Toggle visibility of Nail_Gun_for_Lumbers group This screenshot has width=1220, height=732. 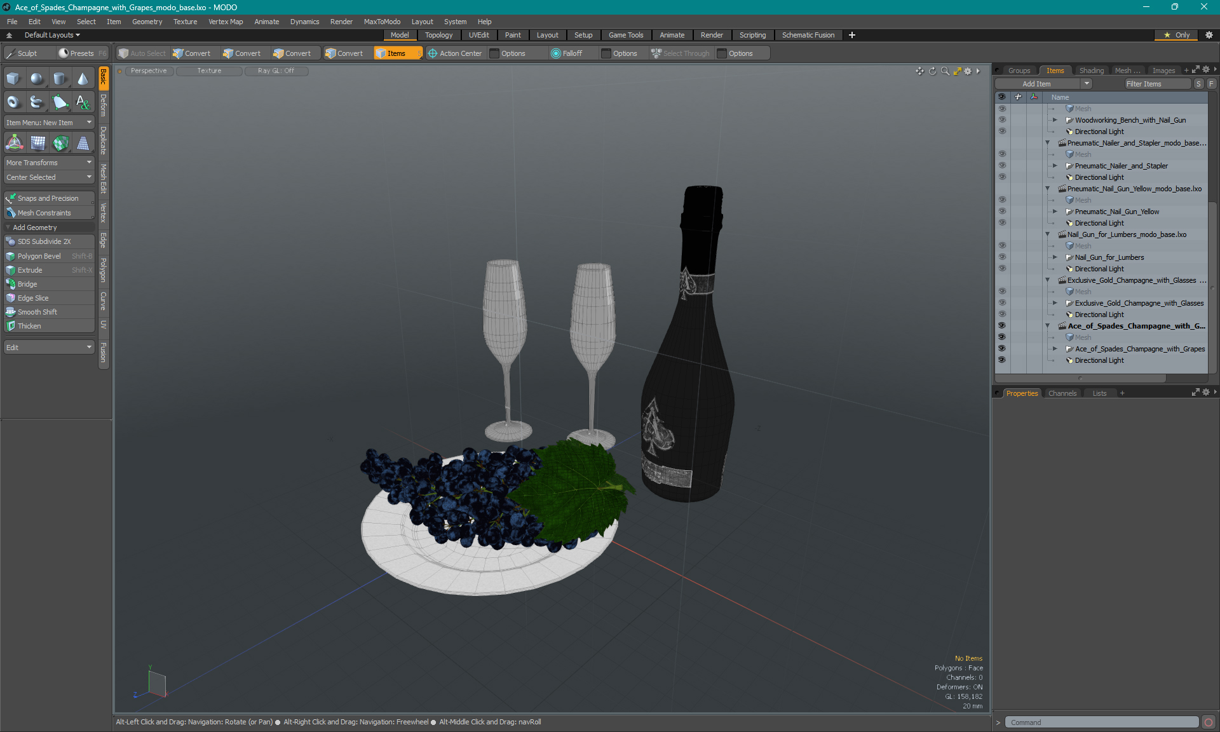click(x=1002, y=257)
